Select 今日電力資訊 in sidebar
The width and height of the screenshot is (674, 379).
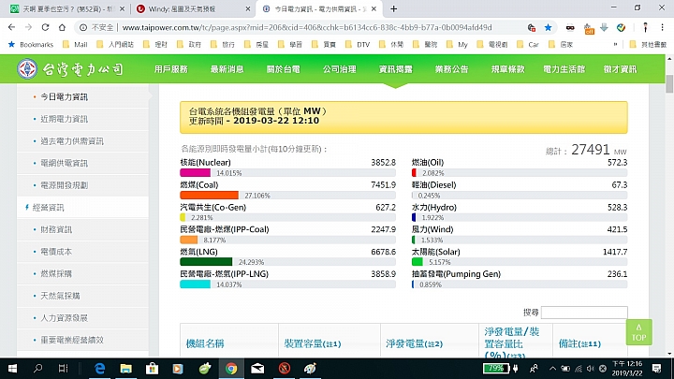pos(64,97)
